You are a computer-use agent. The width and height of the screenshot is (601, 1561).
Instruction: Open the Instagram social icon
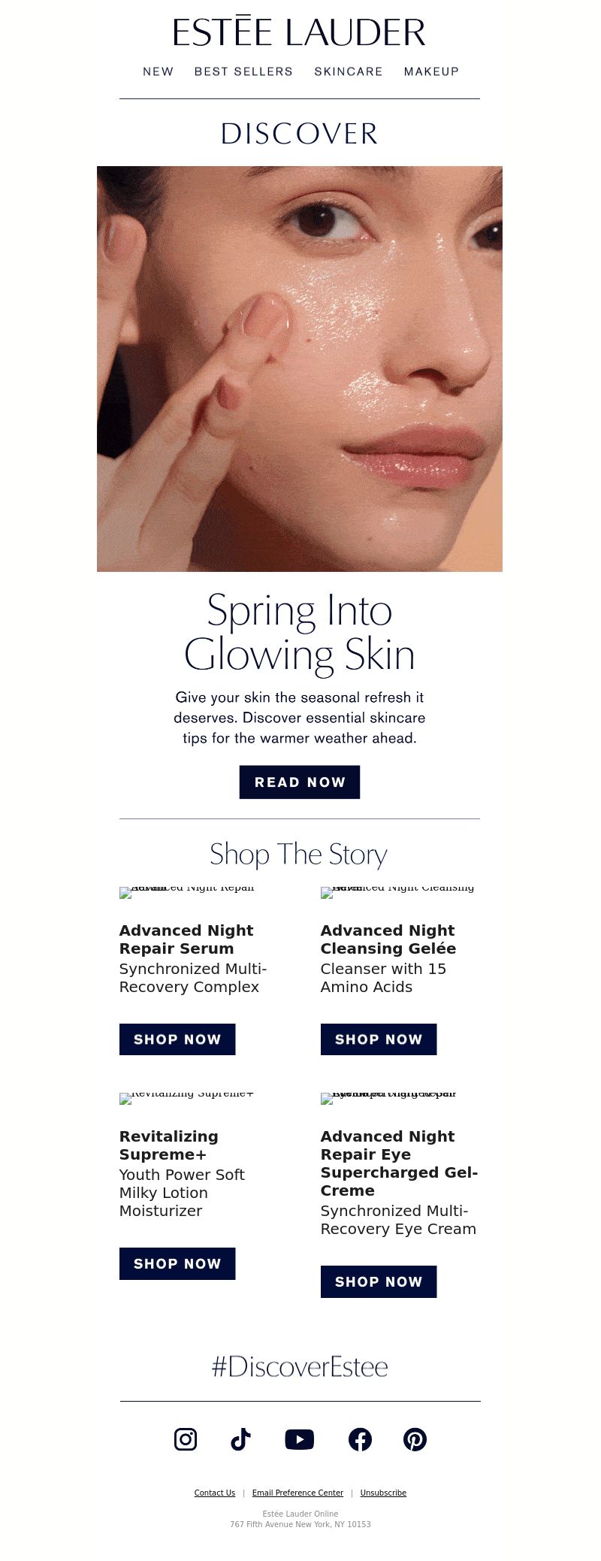pyautogui.click(x=186, y=1438)
